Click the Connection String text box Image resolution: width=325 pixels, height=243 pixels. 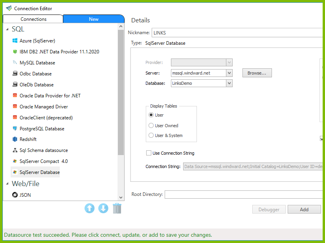click(253, 166)
